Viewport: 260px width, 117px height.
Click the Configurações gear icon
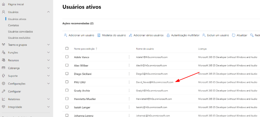(x=3, y=84)
